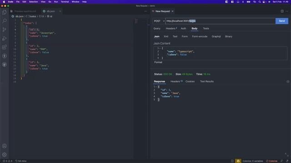The width and height of the screenshot is (291, 163).
Task: Show the Test Results tab
Action: pyautogui.click(x=207, y=81)
